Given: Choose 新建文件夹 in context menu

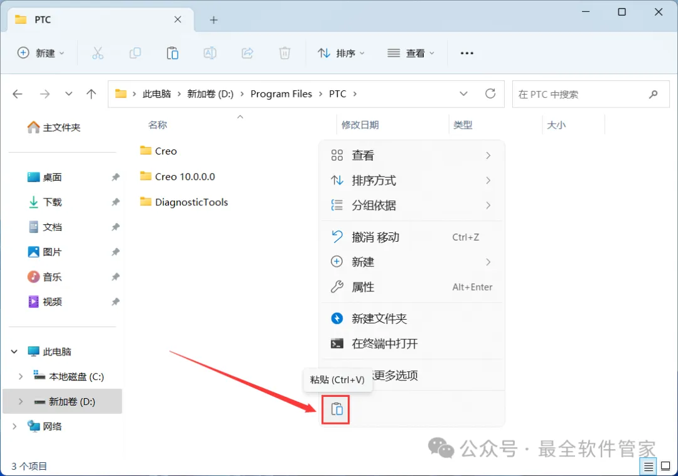Looking at the screenshot, I should (x=412, y=318).
